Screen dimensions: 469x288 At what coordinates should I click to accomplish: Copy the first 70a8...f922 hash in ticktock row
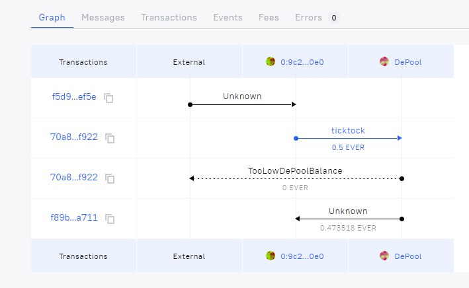[110, 138]
